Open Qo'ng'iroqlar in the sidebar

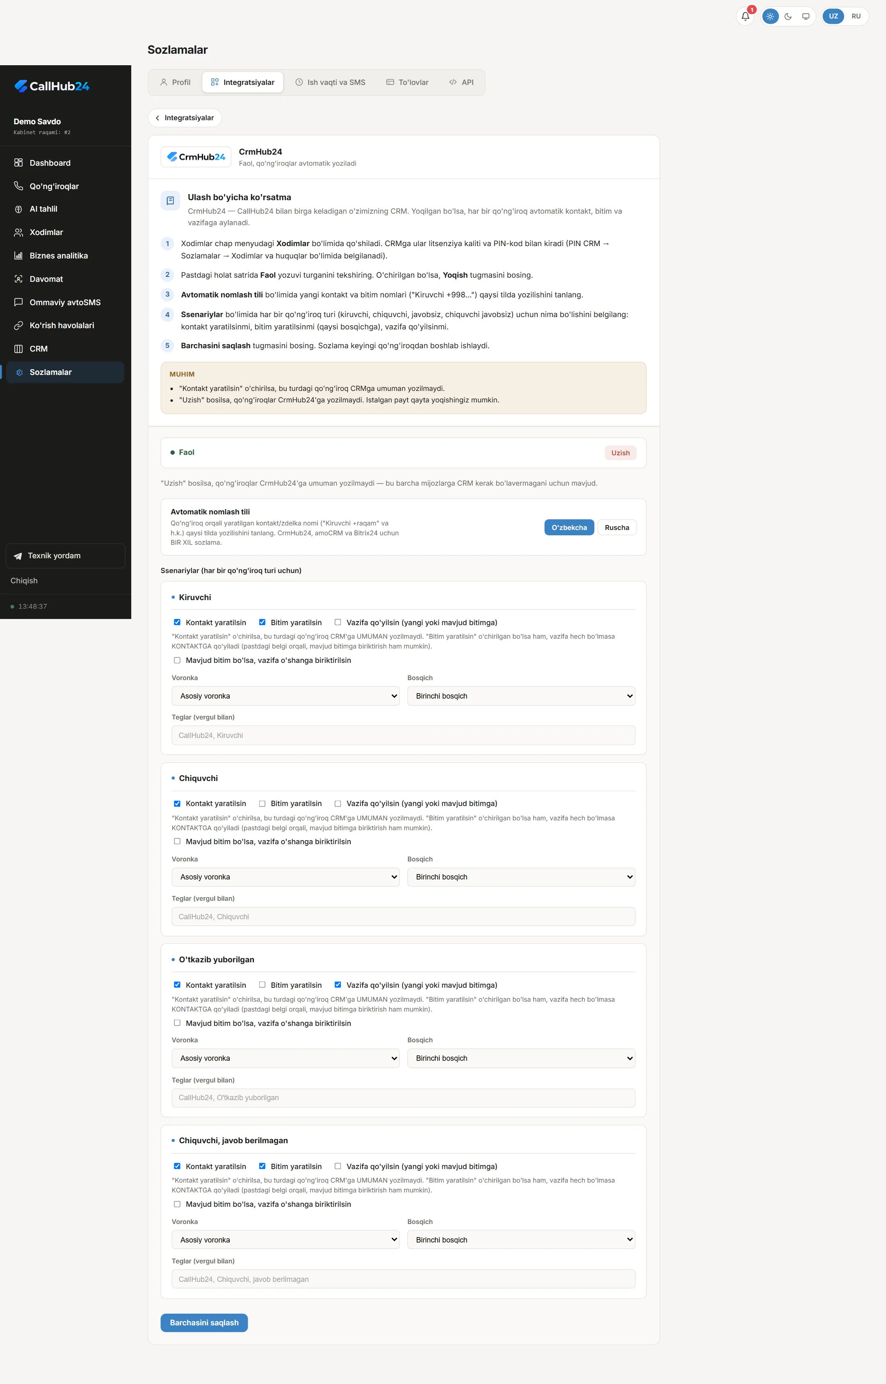pos(65,186)
